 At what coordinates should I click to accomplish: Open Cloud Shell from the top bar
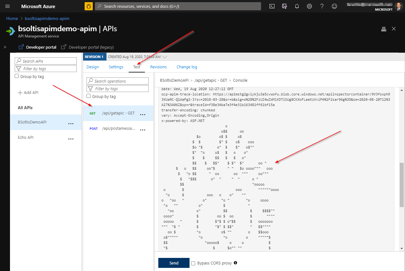coord(272,6)
